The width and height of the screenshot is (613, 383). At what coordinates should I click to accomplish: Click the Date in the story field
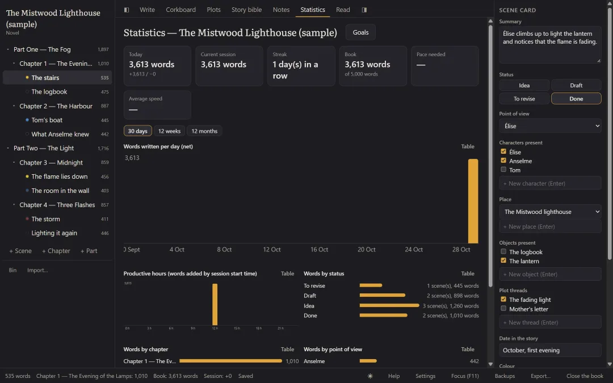pyautogui.click(x=550, y=350)
